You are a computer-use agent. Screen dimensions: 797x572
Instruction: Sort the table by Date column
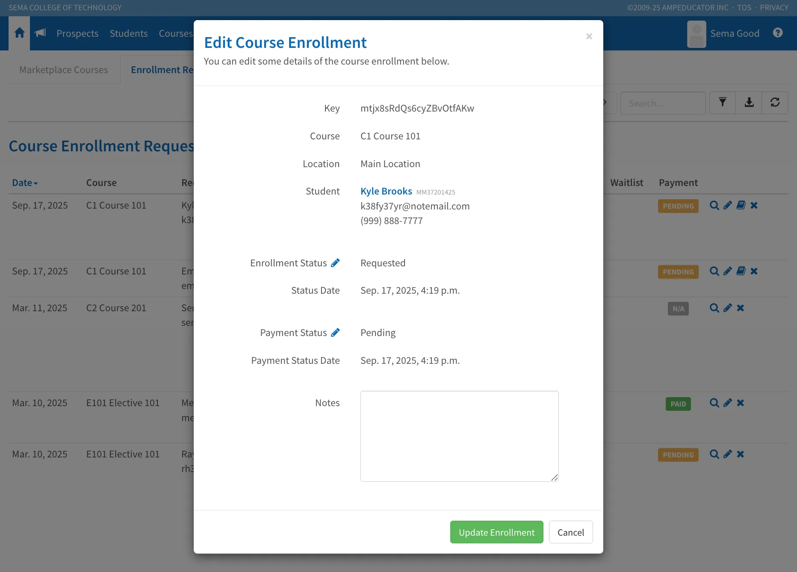click(x=25, y=183)
